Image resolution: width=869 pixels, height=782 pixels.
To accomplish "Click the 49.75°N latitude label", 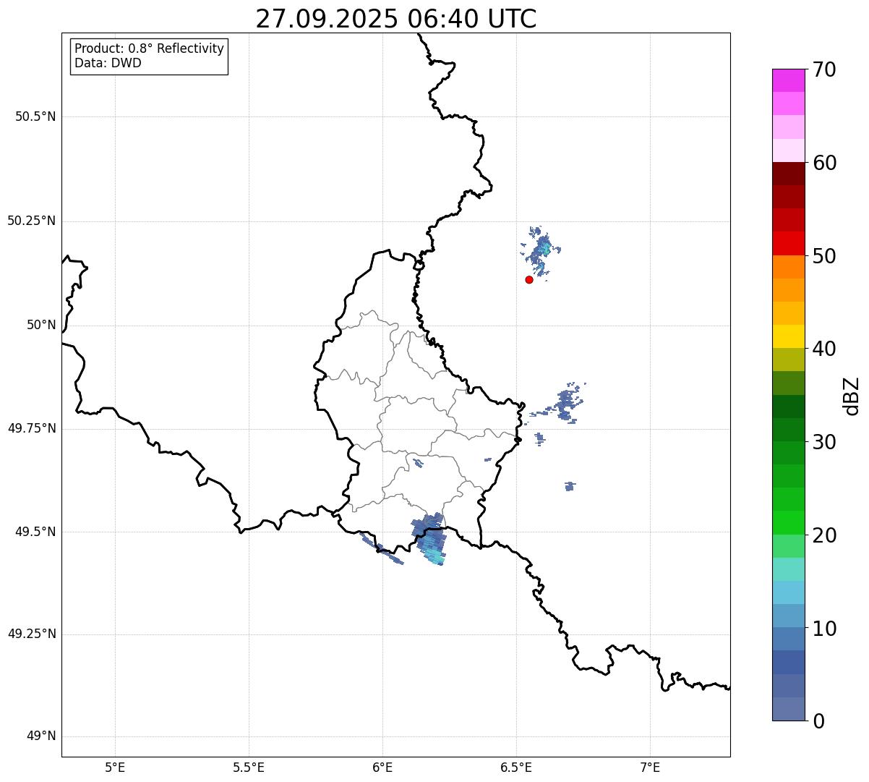I will [32, 428].
